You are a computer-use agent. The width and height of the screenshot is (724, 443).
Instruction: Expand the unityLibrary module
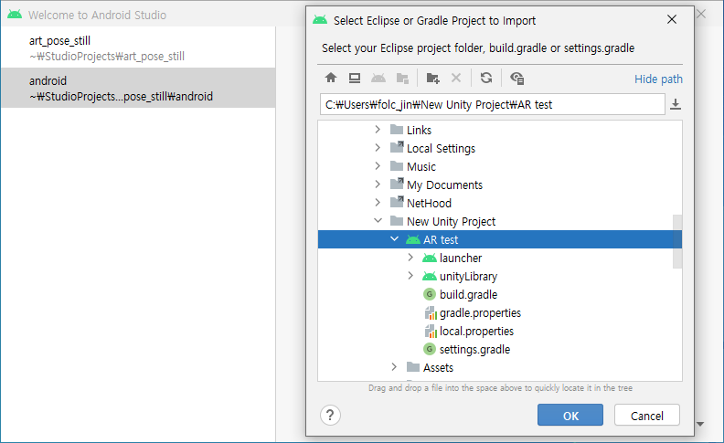tap(410, 276)
